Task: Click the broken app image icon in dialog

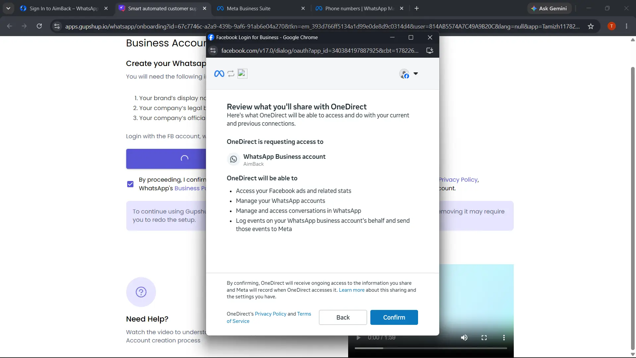Action: coord(242,74)
